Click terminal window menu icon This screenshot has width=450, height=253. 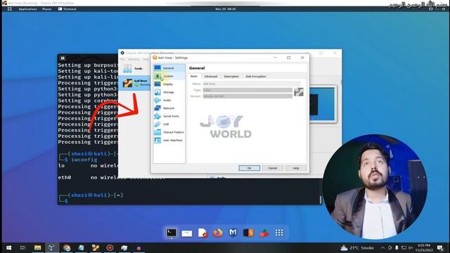tap(63, 58)
